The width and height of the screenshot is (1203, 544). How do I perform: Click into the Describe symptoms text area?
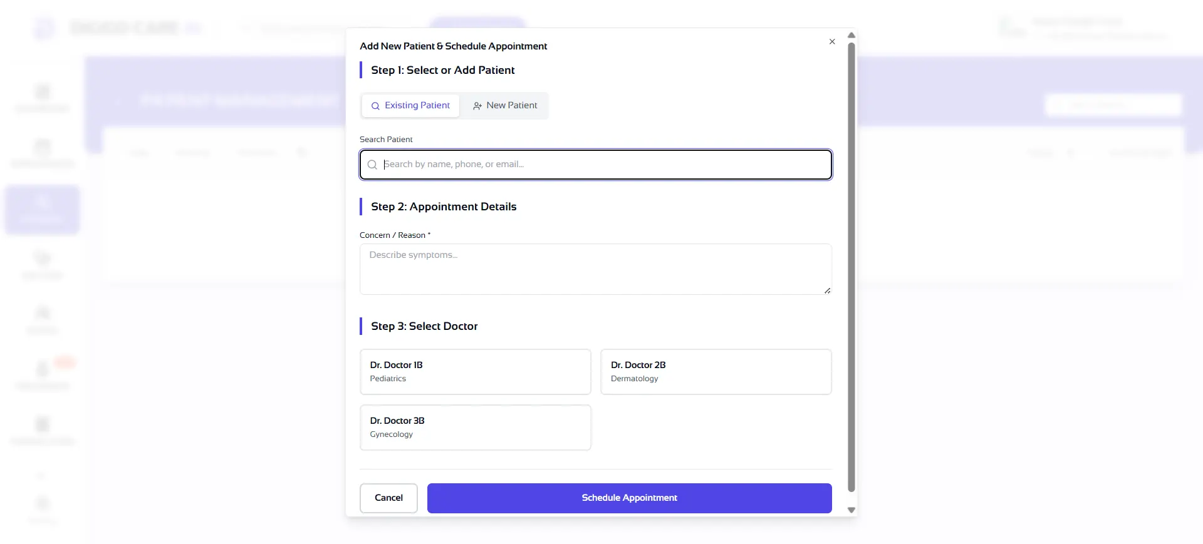(595, 269)
